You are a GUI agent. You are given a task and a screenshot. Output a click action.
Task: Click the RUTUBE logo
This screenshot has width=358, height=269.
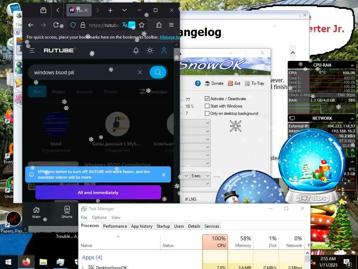59,50
